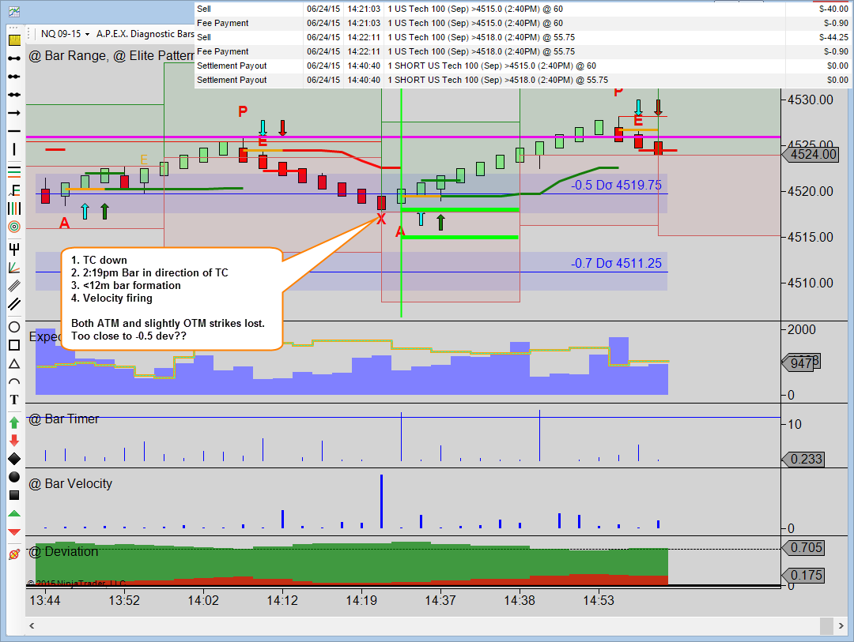Click the Sell row priced @ 60

point(523,9)
